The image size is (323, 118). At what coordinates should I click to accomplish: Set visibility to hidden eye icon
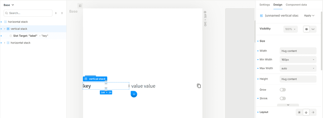[x=313, y=29]
